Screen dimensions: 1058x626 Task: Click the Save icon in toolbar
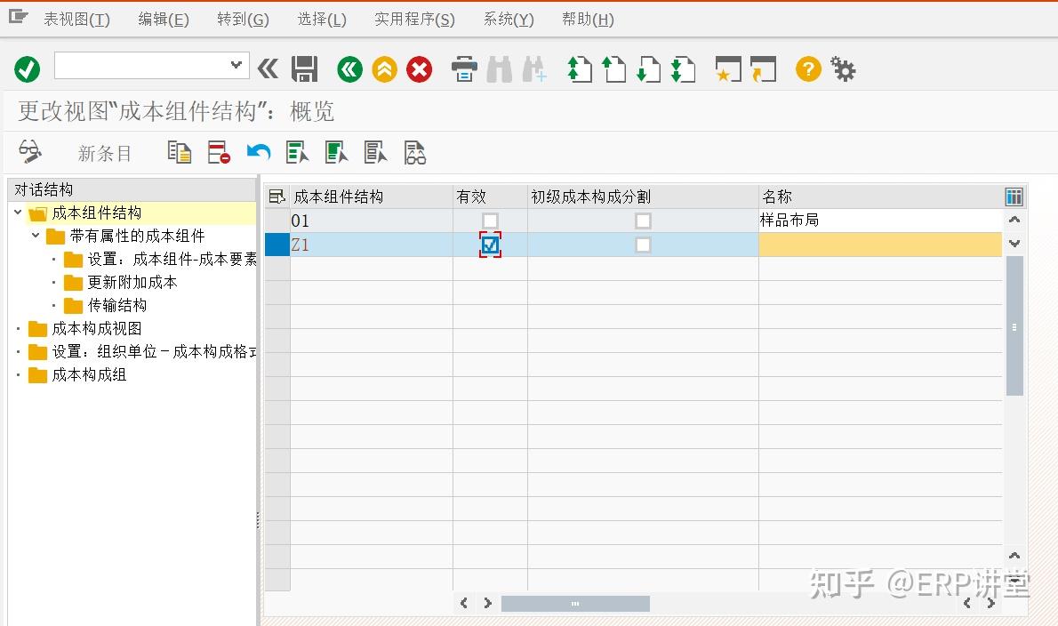click(305, 68)
